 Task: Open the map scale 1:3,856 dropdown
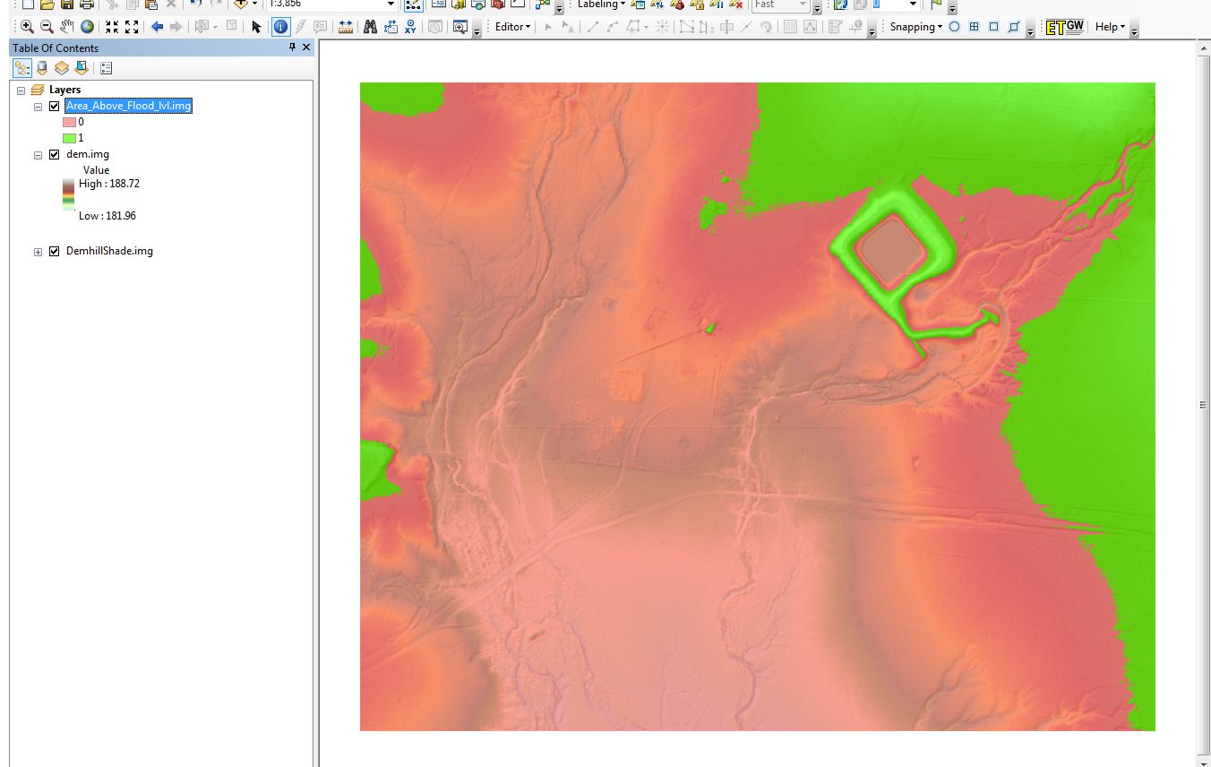(391, 4)
